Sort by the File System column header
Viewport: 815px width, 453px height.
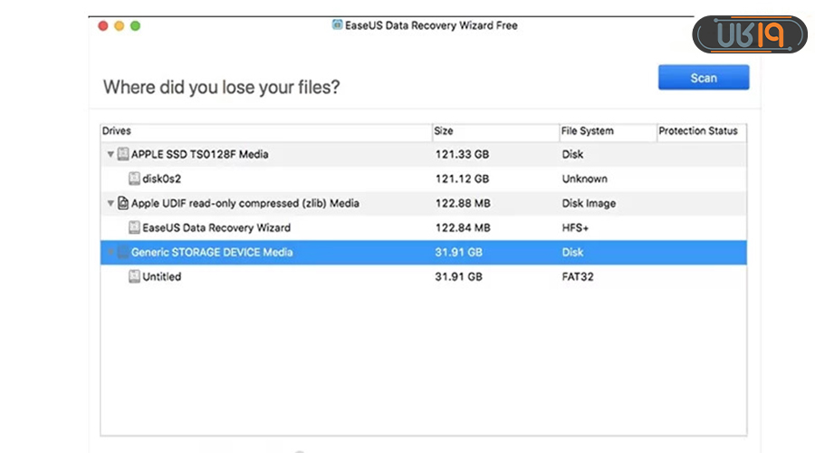[607, 131]
